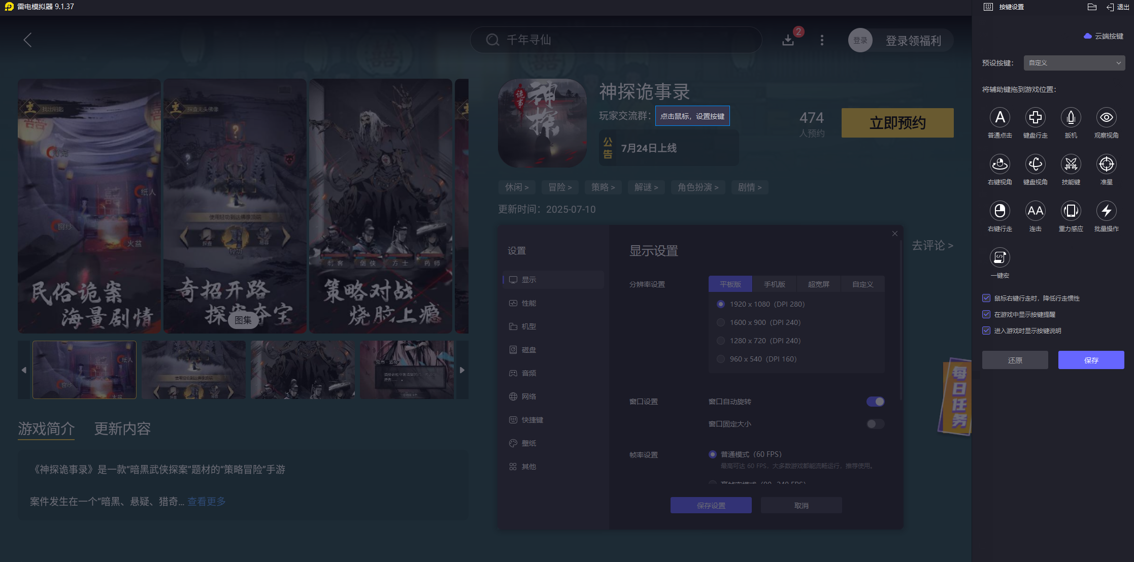The height and width of the screenshot is (562, 1134).
Task: Select 1600 x 900 resolution option
Action: pyautogui.click(x=720, y=322)
